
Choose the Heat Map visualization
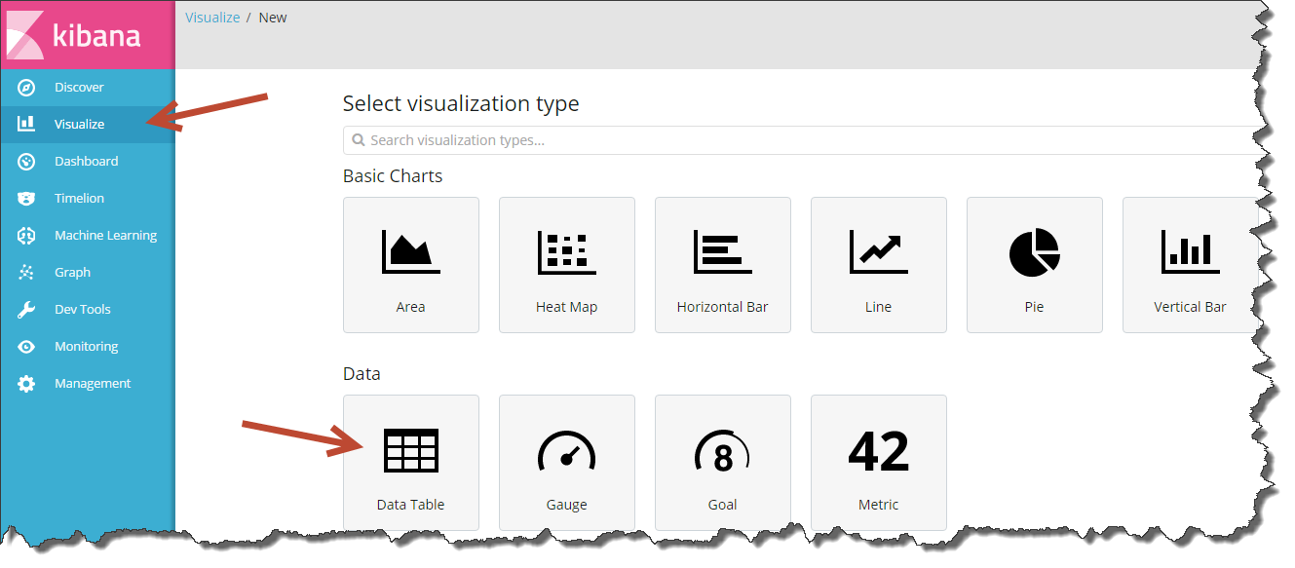click(x=566, y=265)
